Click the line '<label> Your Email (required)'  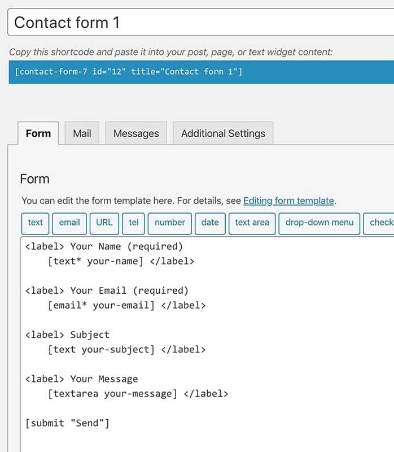107,290
